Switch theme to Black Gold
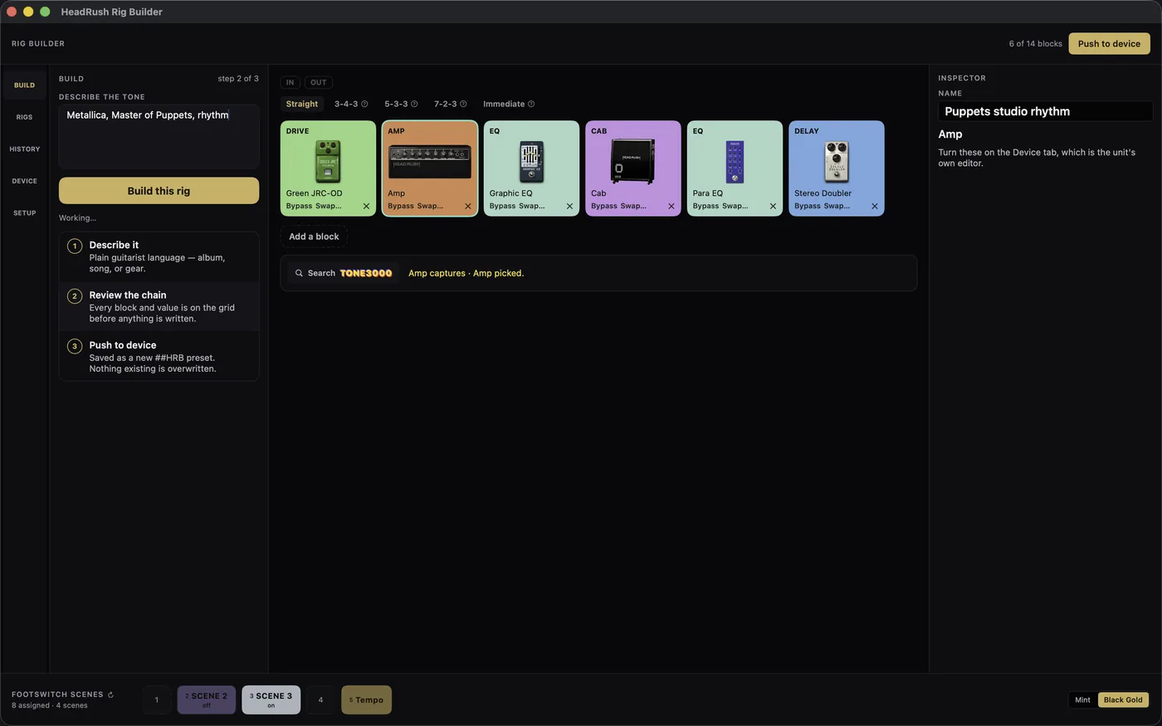 pyautogui.click(x=1123, y=699)
